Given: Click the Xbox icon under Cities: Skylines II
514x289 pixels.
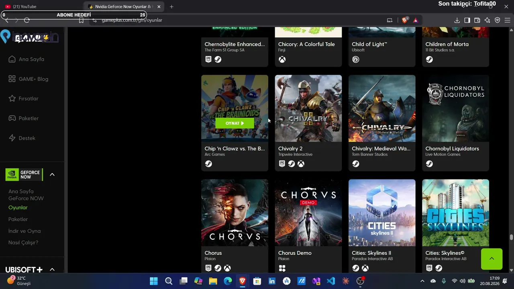Looking at the screenshot, I should [x=365, y=268].
